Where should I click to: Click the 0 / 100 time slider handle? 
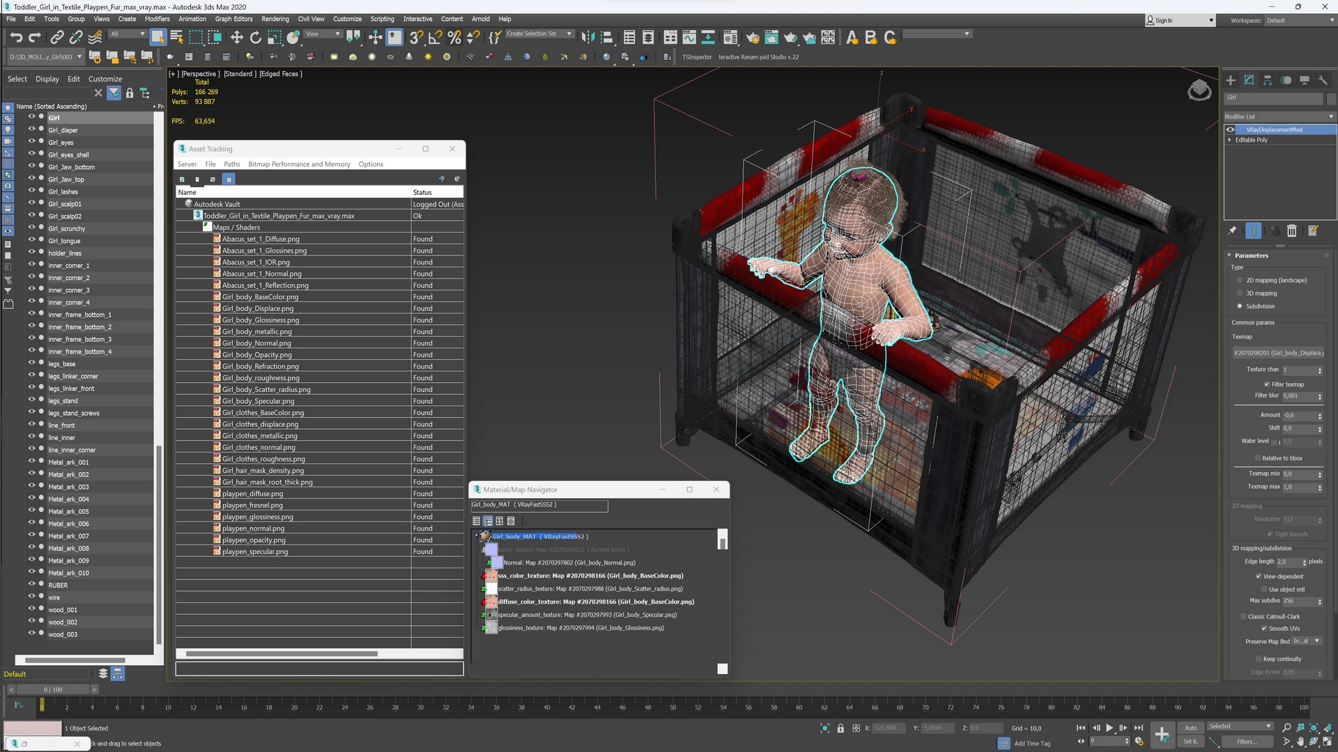[53, 689]
